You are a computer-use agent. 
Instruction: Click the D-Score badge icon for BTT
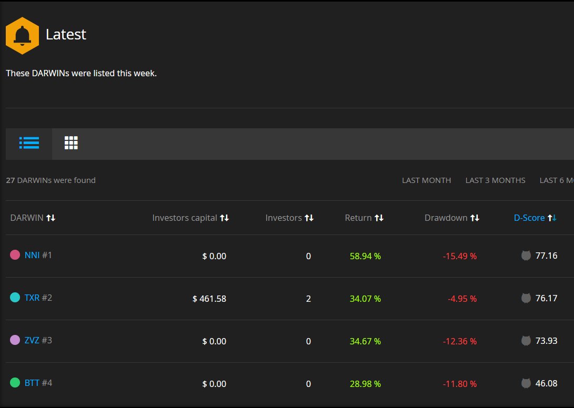pos(526,383)
